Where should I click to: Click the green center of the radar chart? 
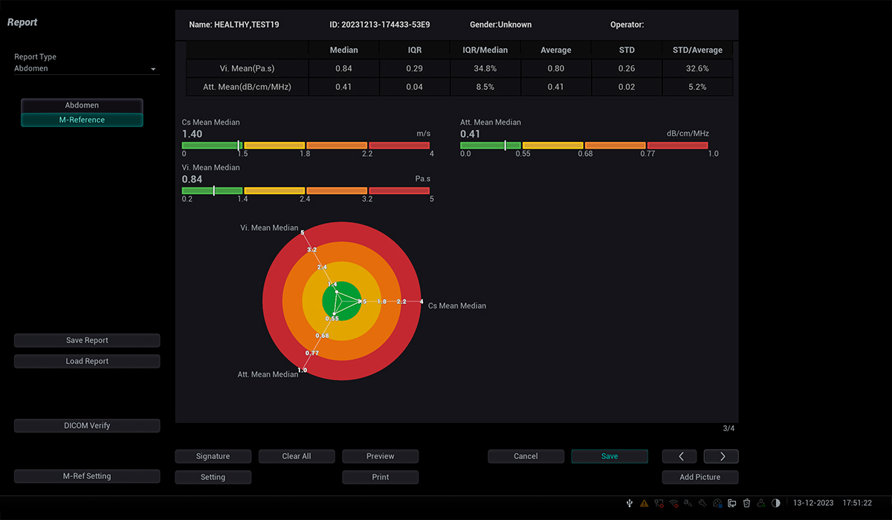click(x=342, y=302)
